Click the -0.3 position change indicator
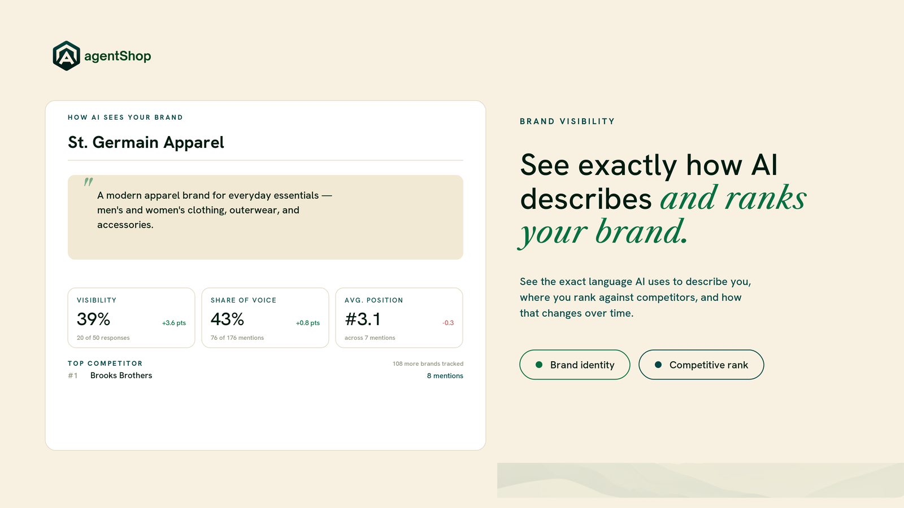The height and width of the screenshot is (508, 904). 448,323
